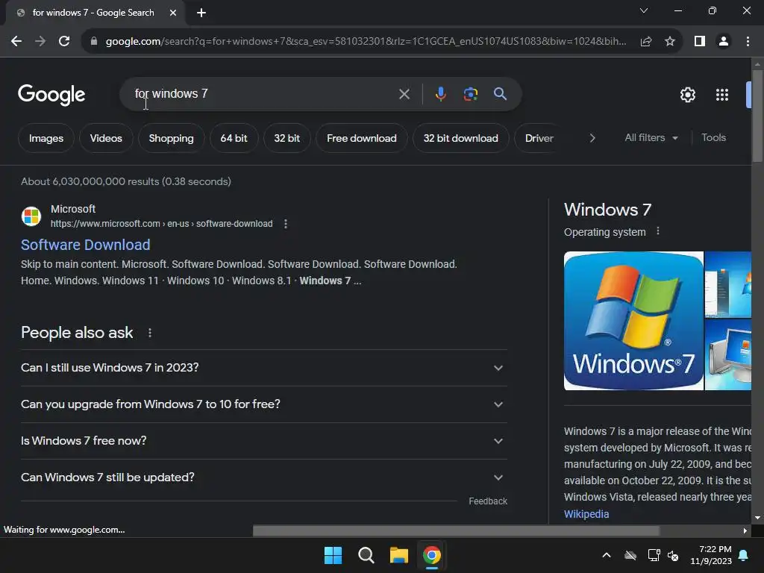Expand 'Can I still use Windows 7 in 2023?'
The width and height of the screenshot is (764, 573).
[x=264, y=368]
